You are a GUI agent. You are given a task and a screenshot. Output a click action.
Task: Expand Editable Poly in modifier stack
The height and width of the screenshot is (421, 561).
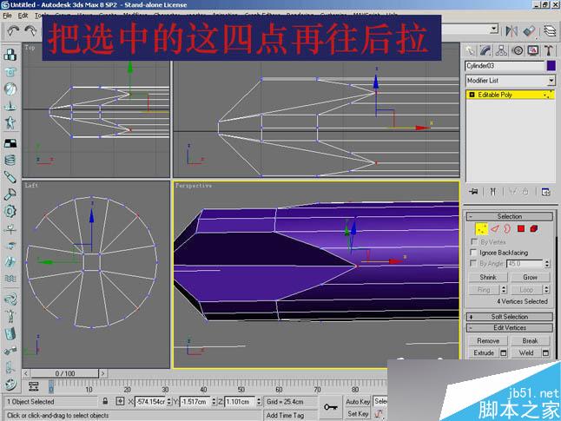pyautogui.click(x=472, y=95)
